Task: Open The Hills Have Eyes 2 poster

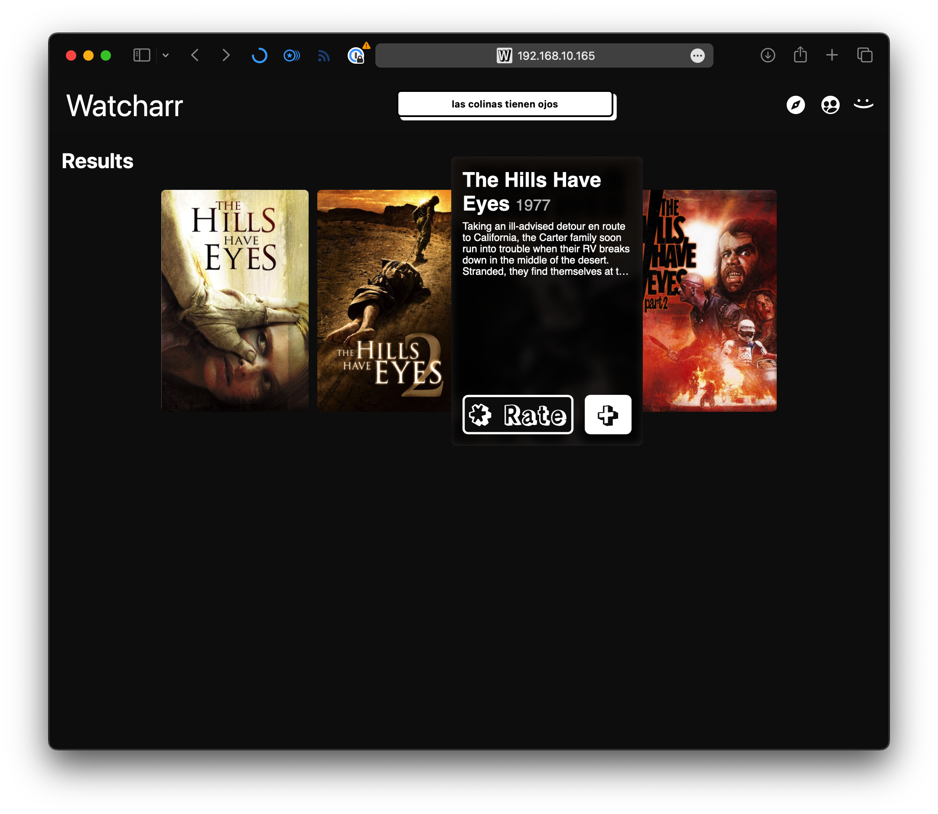Action: 384,300
